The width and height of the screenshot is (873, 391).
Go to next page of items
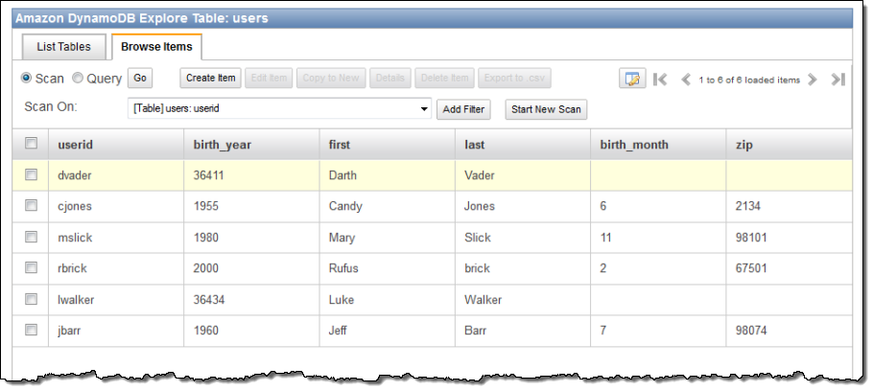[x=814, y=80]
